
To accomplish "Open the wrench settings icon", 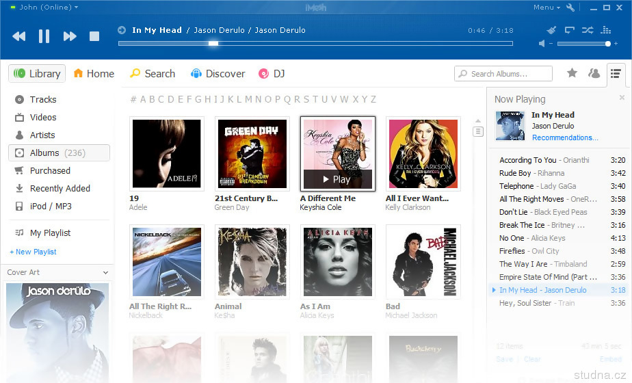I will [x=570, y=8].
